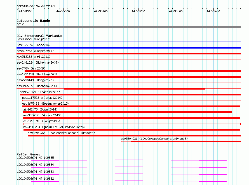
Task: Open variant nsv1117553 (Alsmadi2014)
Action: (x=42, y=98)
